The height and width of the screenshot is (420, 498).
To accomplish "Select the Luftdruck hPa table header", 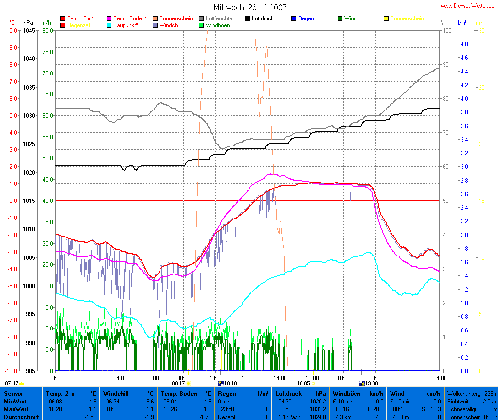I will click(x=301, y=393).
